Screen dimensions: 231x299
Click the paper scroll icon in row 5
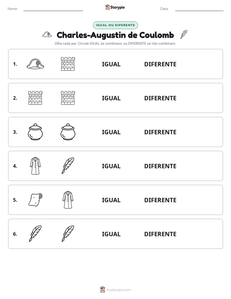pyautogui.click(x=36, y=200)
